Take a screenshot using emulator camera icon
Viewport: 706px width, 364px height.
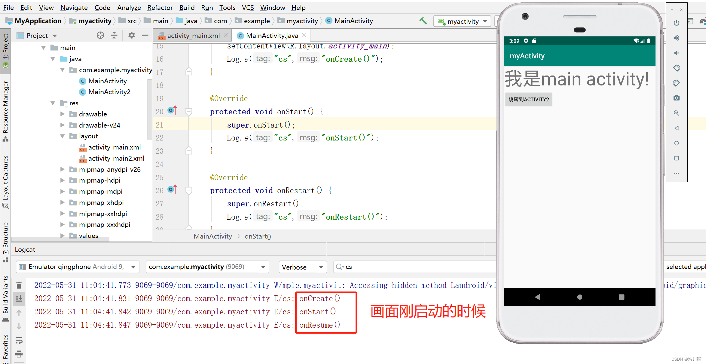(x=677, y=98)
